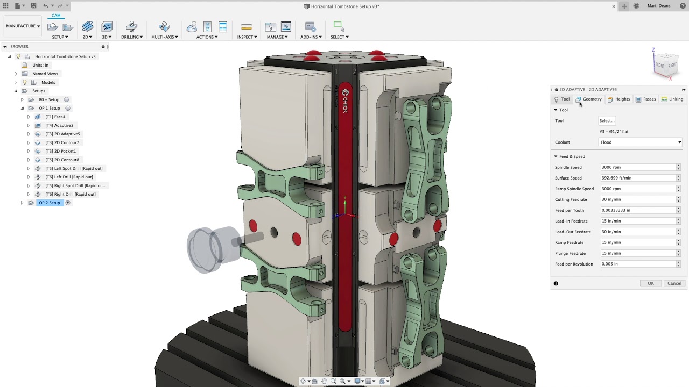
Task: Select the [T3] 2D Pocket1 operation
Action: tap(61, 151)
